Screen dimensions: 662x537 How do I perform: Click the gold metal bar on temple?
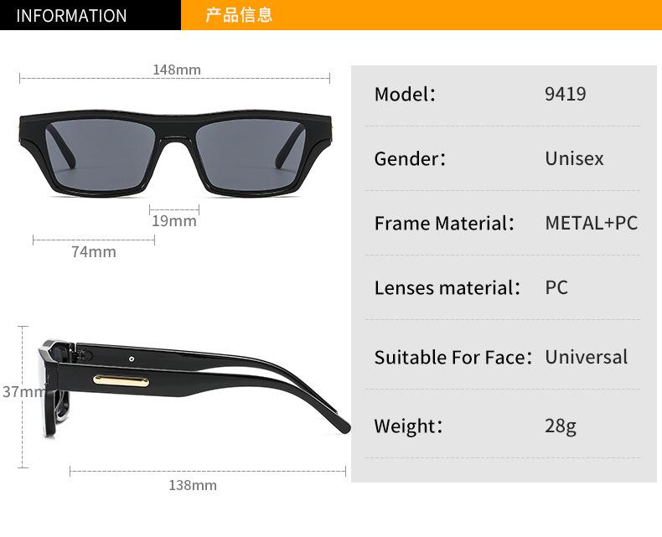122,380
